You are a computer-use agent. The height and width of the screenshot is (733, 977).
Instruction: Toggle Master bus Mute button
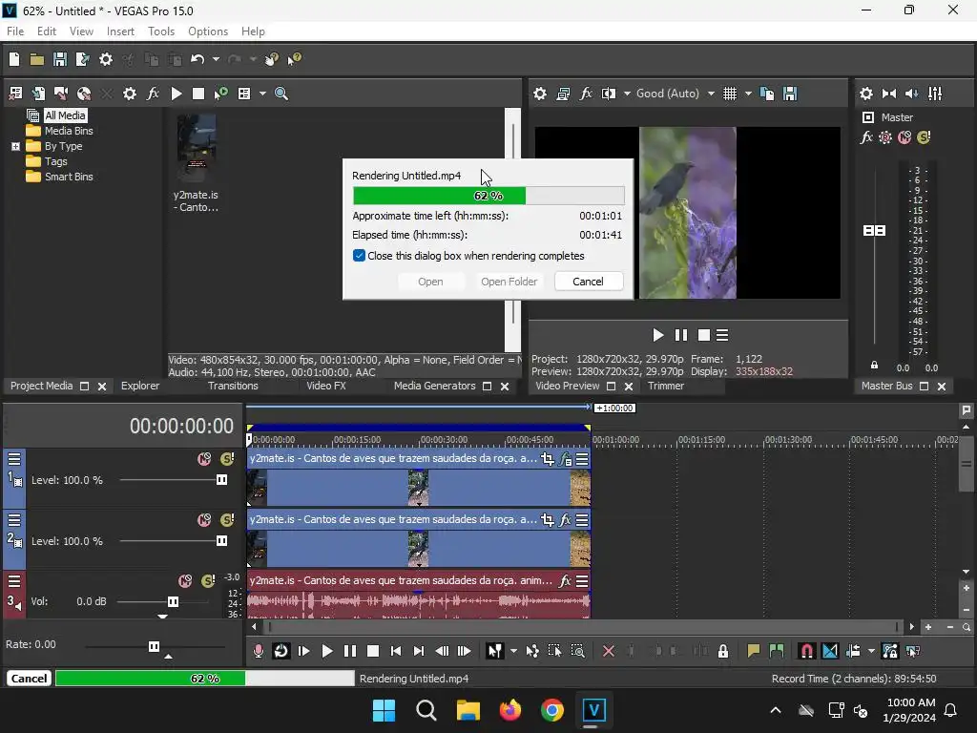904,137
